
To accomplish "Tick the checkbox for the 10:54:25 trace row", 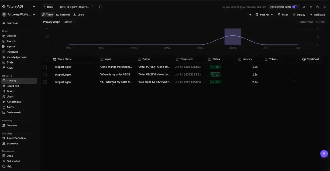I will 45,67.
